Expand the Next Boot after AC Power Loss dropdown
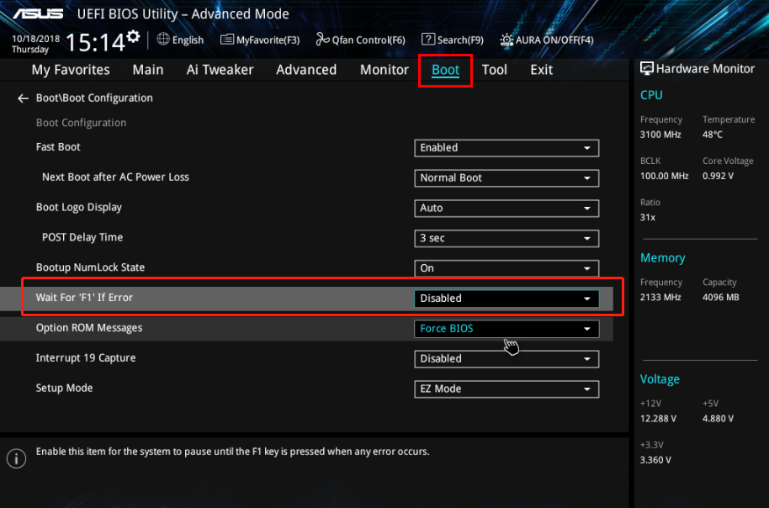The image size is (769, 508). click(x=506, y=178)
